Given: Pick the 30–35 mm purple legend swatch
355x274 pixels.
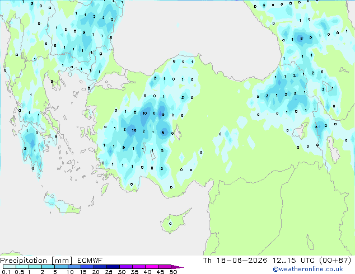Looking at the screenshot, I should (x=125, y=267).
